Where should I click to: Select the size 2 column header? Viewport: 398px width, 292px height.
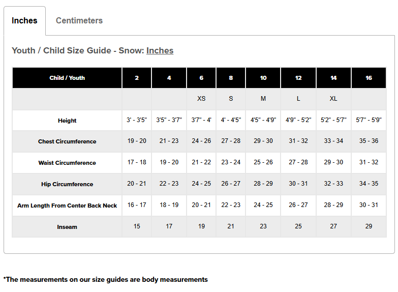[137, 78]
